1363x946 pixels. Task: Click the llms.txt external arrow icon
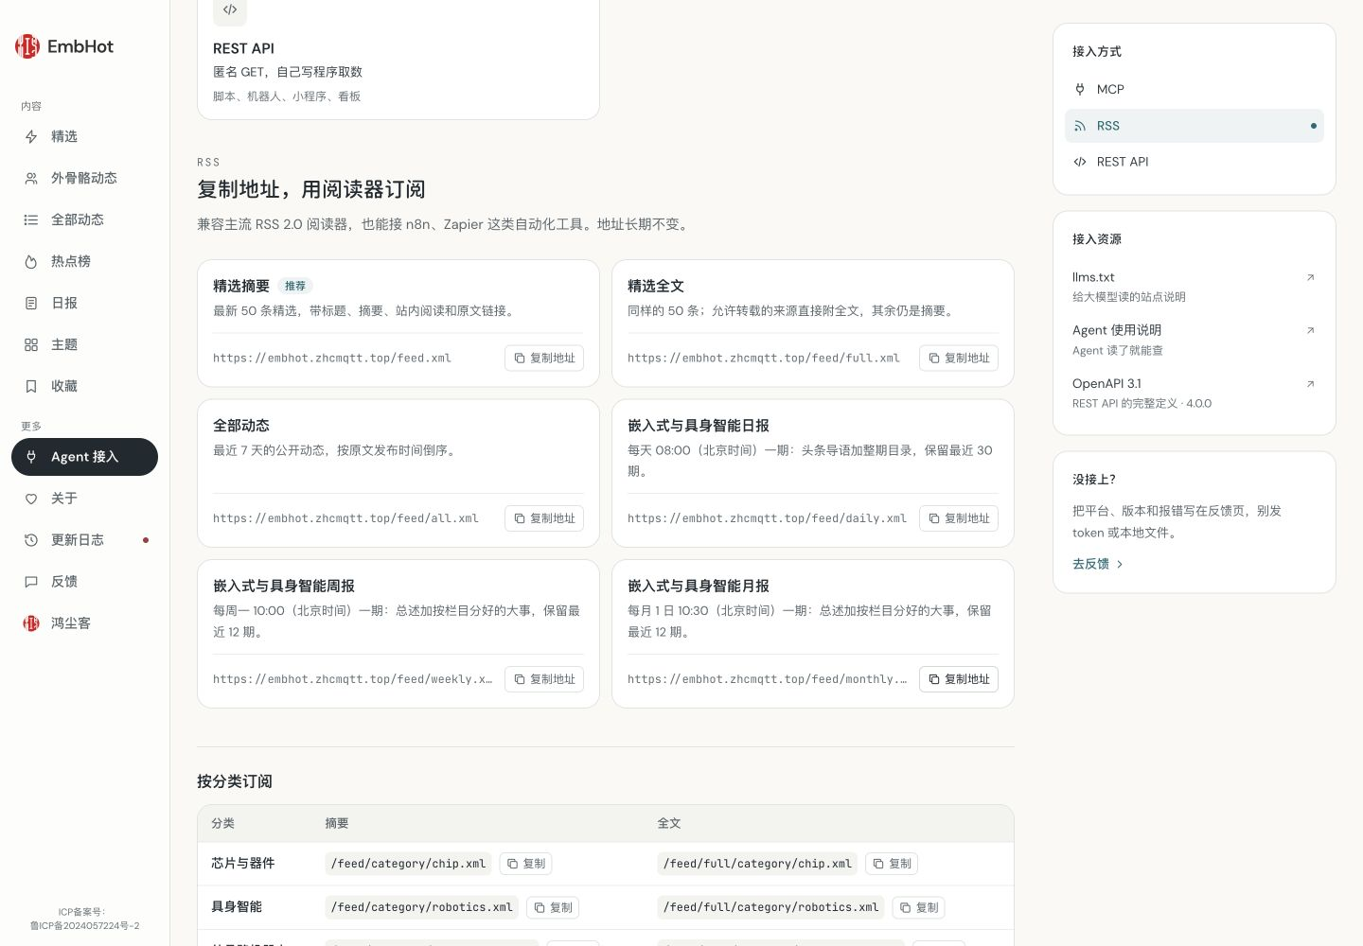[x=1310, y=278]
